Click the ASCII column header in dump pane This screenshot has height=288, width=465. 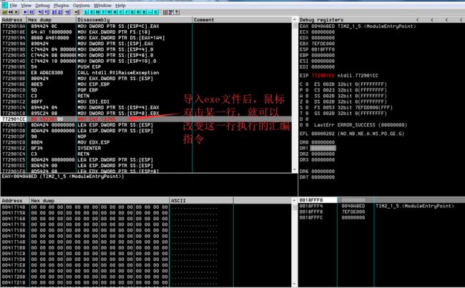click(201, 201)
